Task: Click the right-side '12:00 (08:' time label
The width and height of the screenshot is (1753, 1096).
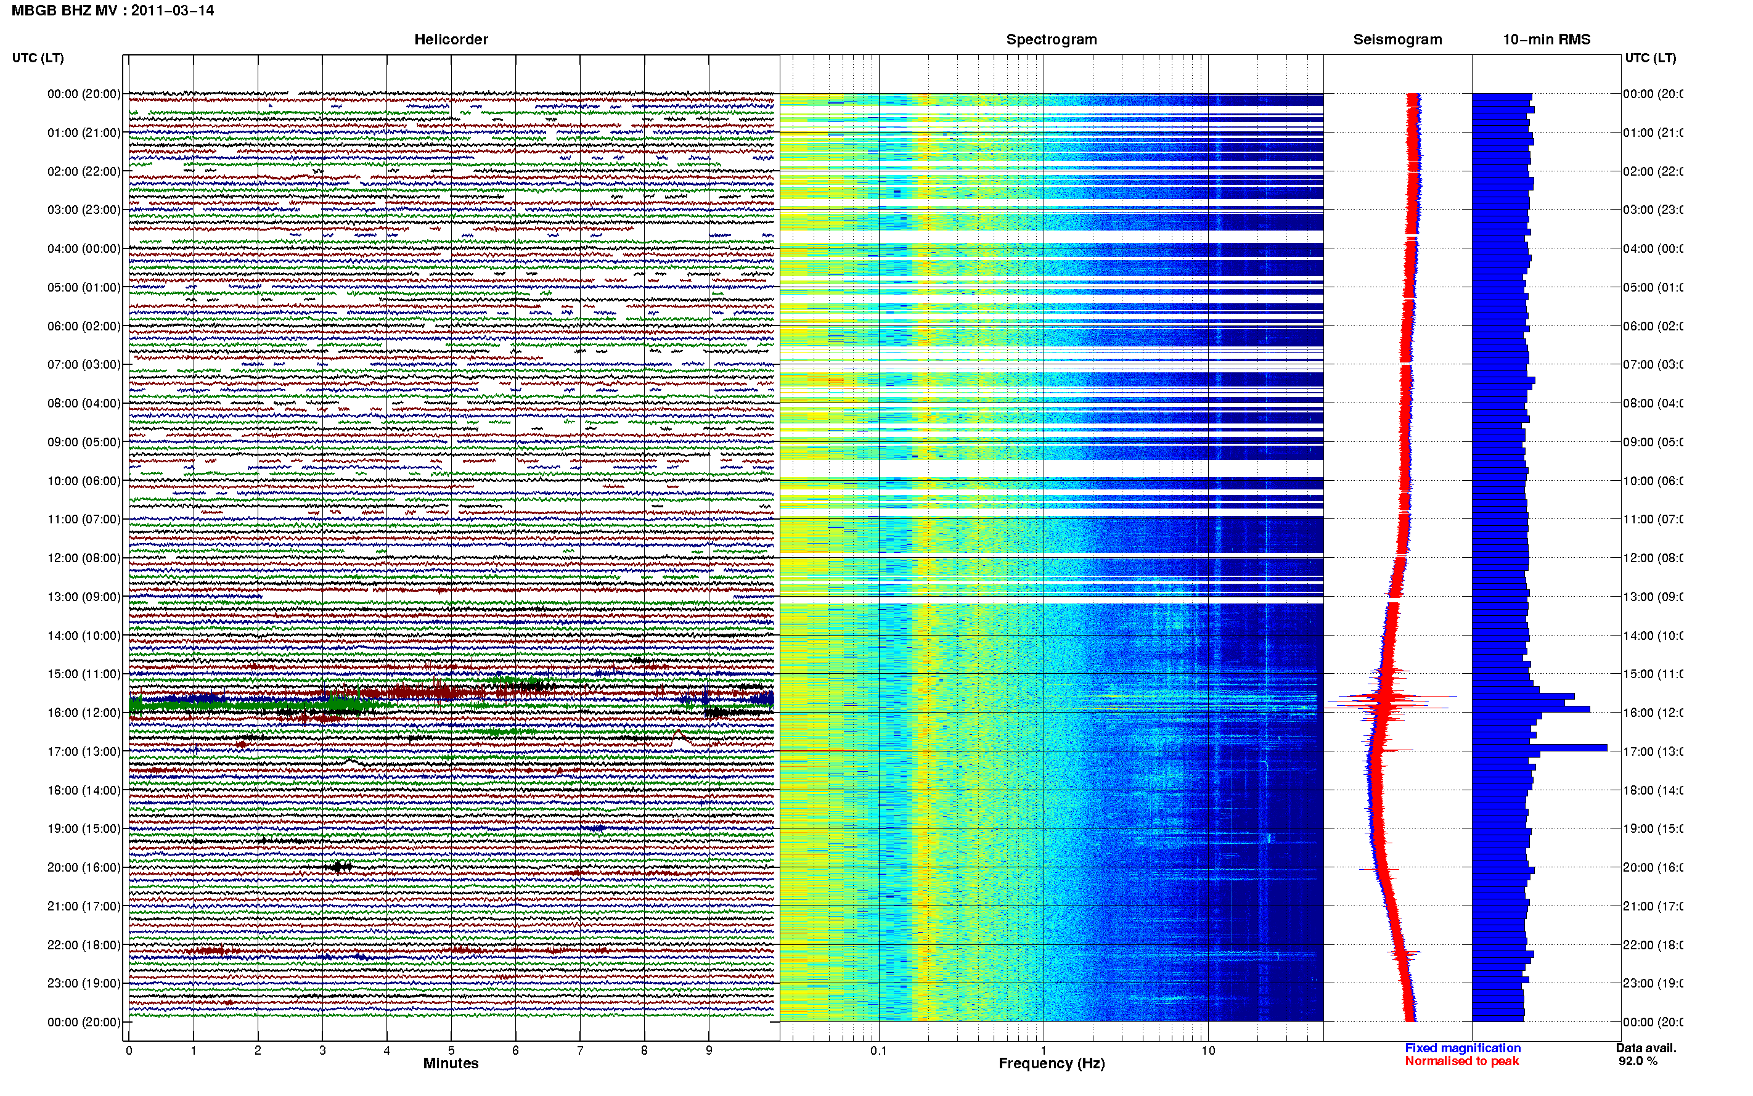Action: pos(1653,558)
